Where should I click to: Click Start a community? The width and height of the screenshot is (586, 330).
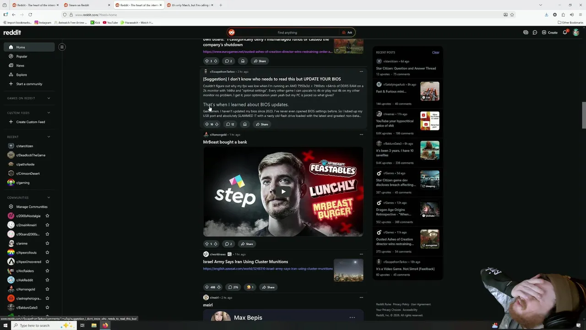coord(29,84)
